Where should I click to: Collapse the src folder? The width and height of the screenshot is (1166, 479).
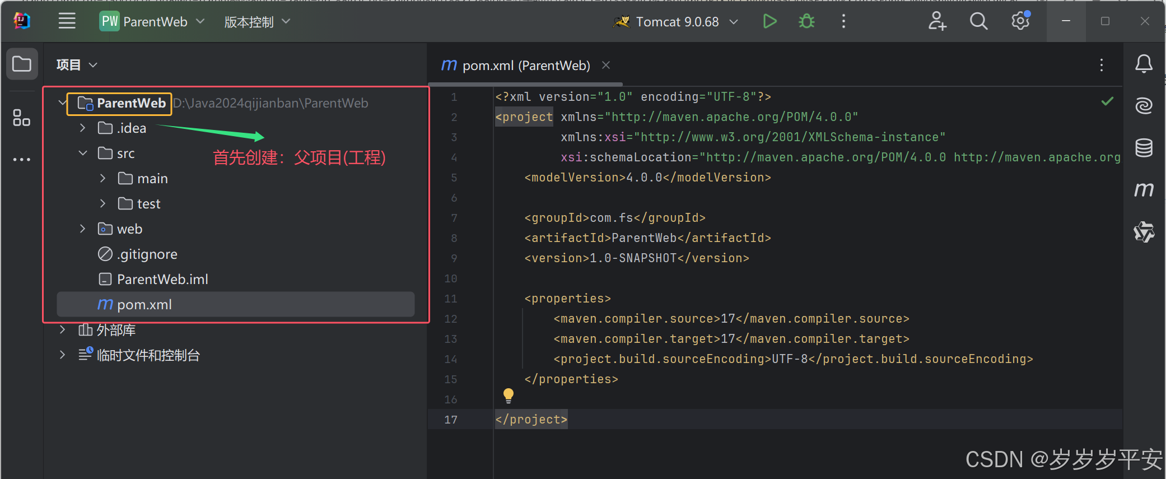click(82, 153)
